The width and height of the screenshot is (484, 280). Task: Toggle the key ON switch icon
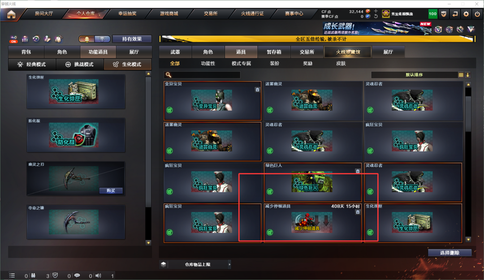pyautogui.click(x=13, y=39)
